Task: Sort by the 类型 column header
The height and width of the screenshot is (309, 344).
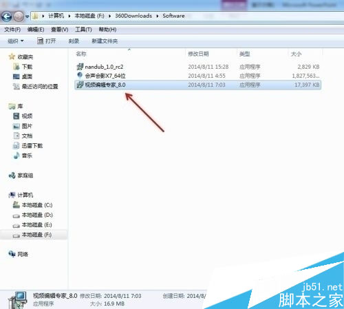Action: 244,54
